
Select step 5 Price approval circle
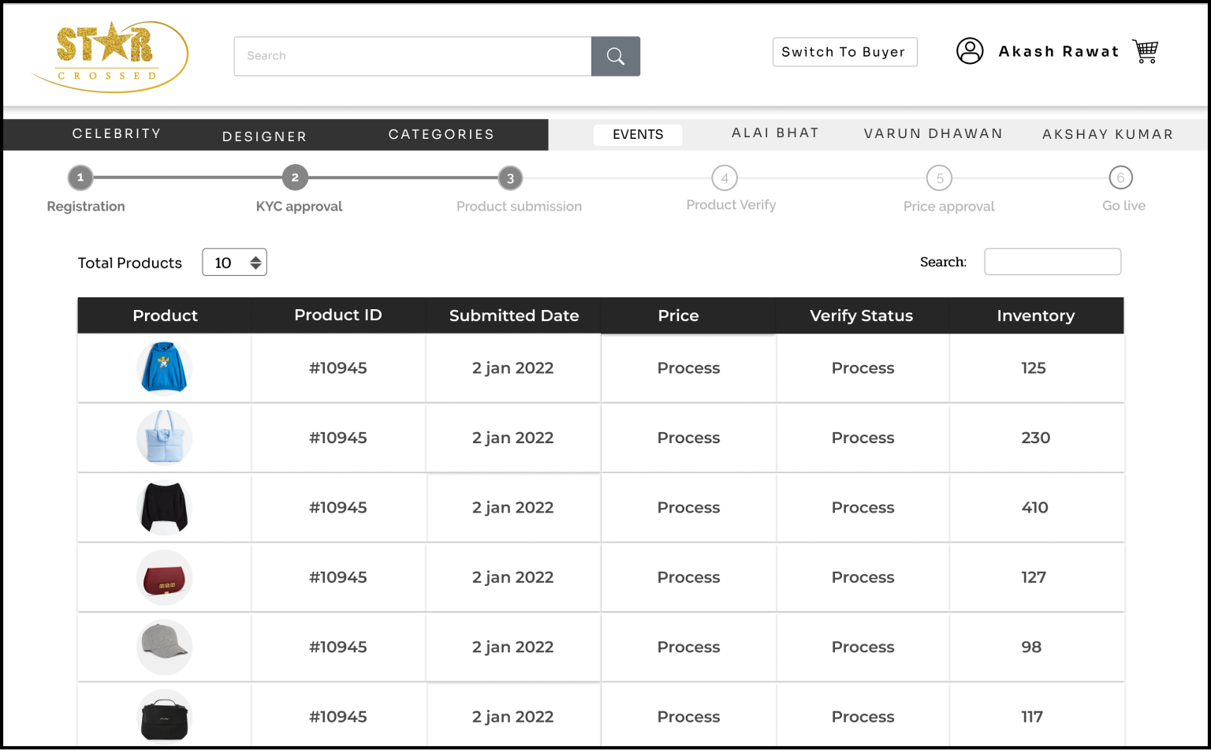tap(939, 178)
